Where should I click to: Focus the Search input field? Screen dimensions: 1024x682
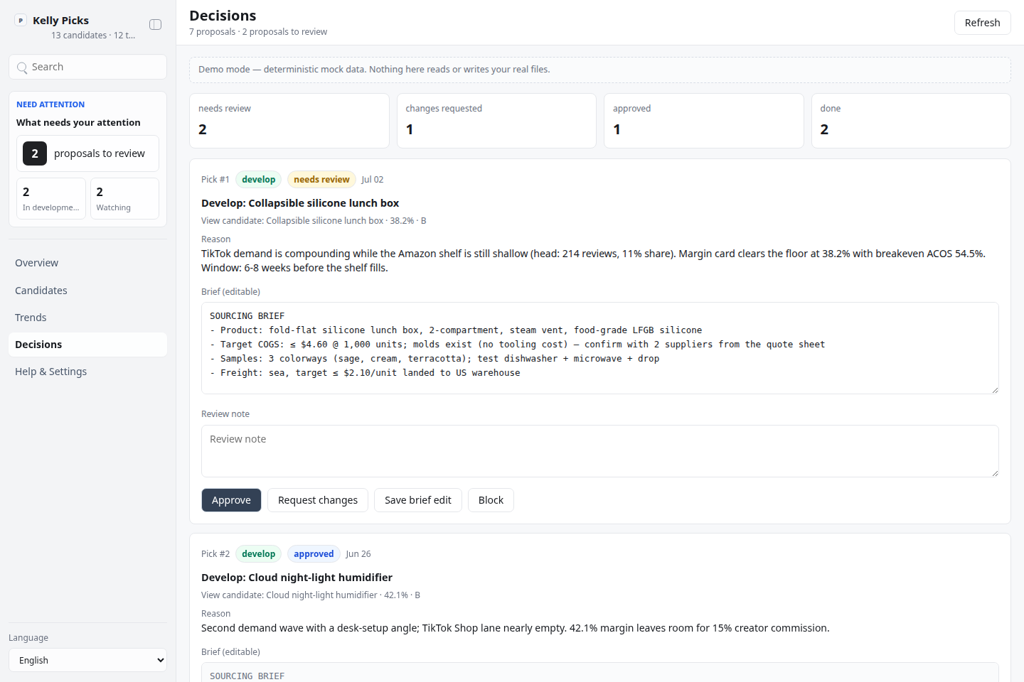(x=87, y=67)
